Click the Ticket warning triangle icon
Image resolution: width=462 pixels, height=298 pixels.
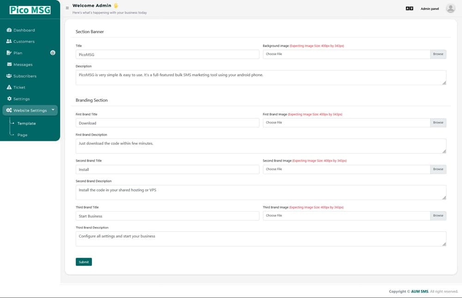click(9, 87)
